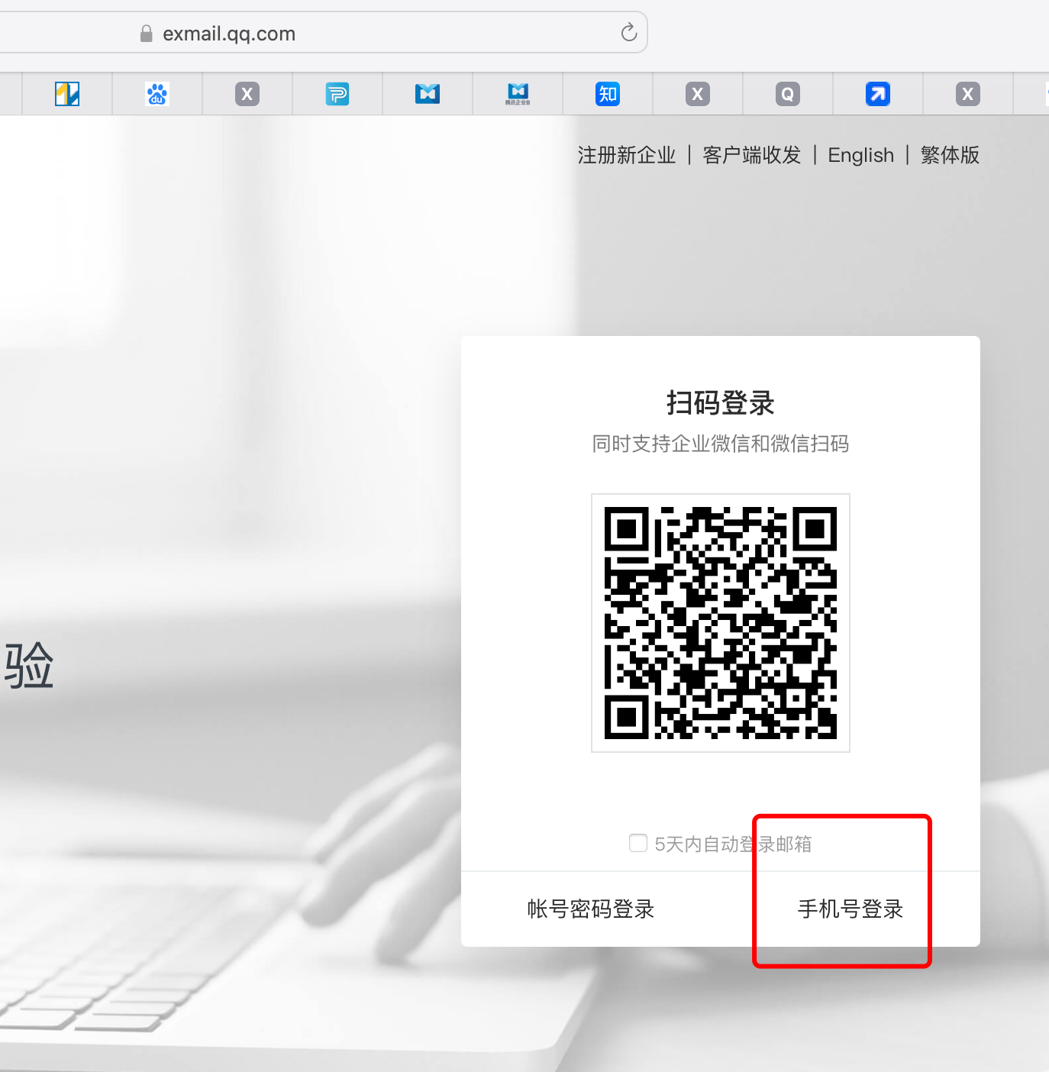The width and height of the screenshot is (1049, 1072).
Task: Open the 客户端收发 link
Action: [x=752, y=155]
